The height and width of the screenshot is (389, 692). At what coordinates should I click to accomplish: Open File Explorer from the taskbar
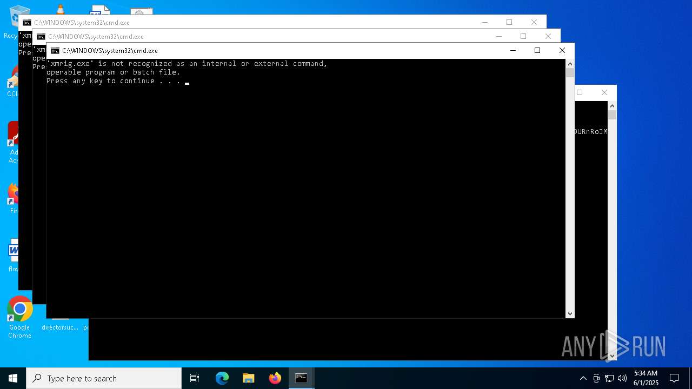[248, 378]
